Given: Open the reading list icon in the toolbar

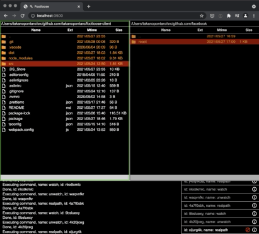Looking at the screenshot, I should pyautogui.click(x=237, y=16).
